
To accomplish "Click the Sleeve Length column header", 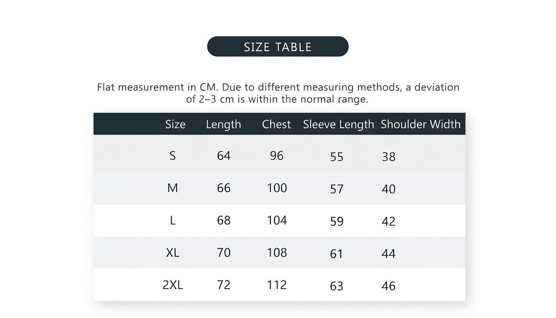I will pyautogui.click(x=338, y=124).
